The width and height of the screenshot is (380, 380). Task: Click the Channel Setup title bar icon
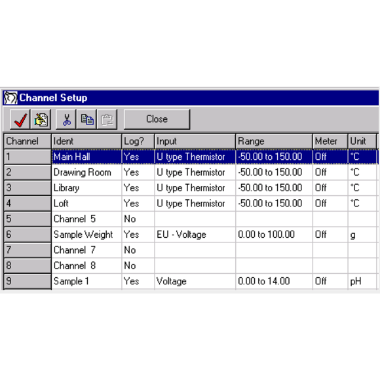click(10, 98)
